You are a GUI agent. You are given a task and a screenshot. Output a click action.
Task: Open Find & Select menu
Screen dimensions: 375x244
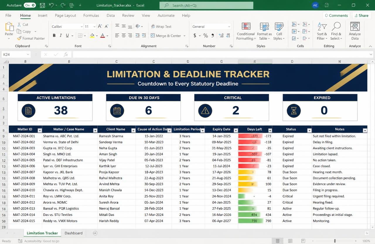coord(336,31)
